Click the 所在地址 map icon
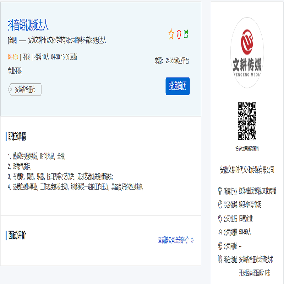The image size is (284, 284). click(x=220, y=259)
